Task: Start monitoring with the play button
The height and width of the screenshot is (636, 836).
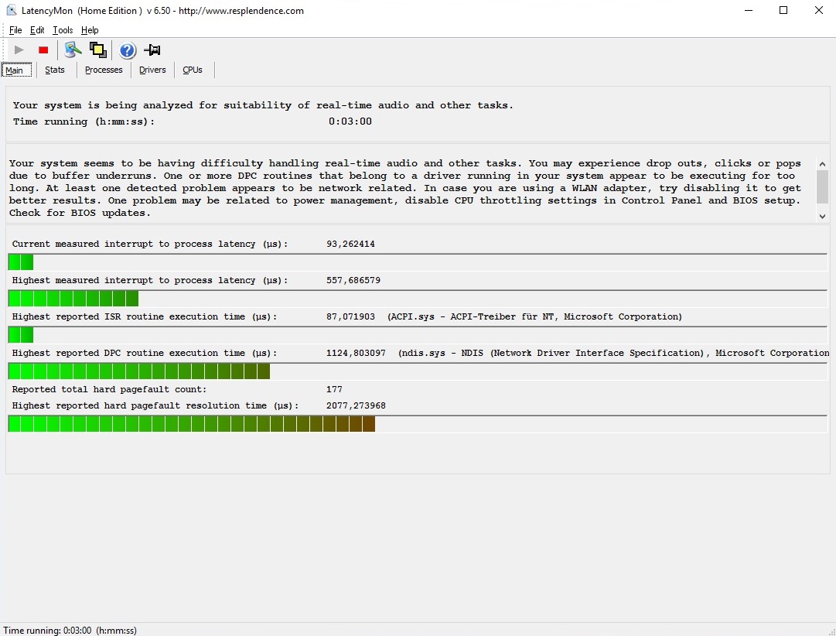Action: coord(19,50)
